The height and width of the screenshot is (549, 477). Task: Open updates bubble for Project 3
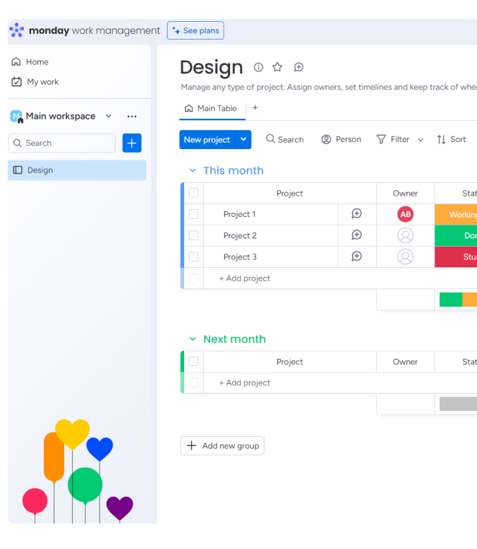(x=356, y=256)
